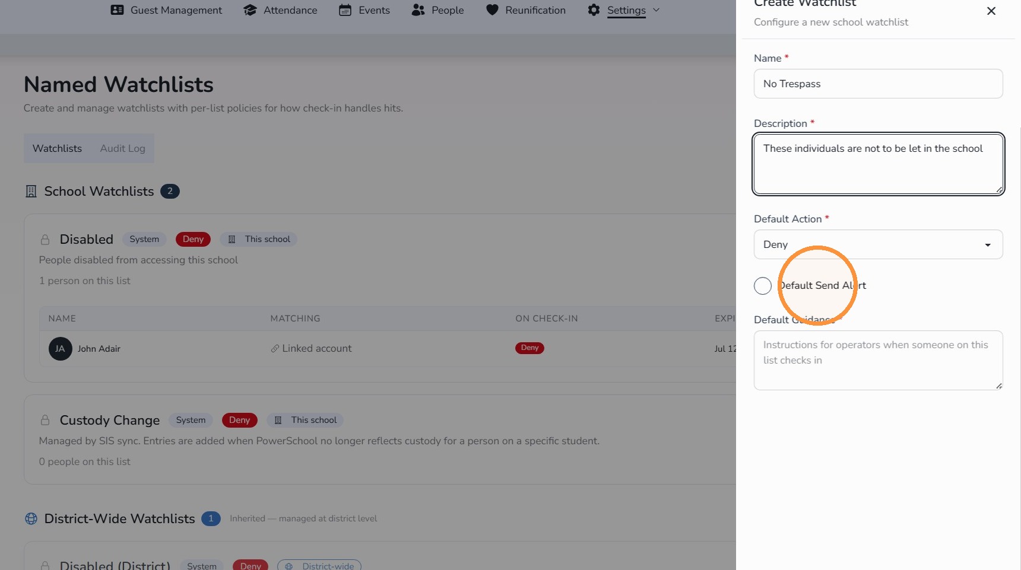Click the lock icon beside Disabled watchlist
The height and width of the screenshot is (570, 1021).
coord(45,240)
